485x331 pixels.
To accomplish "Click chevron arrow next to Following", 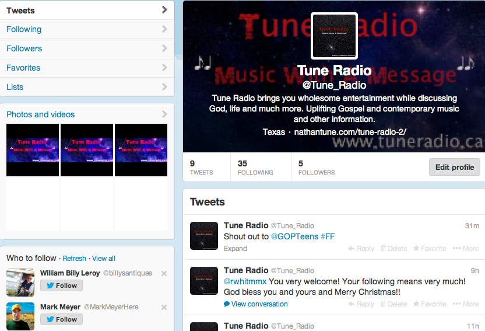I will (x=164, y=29).
